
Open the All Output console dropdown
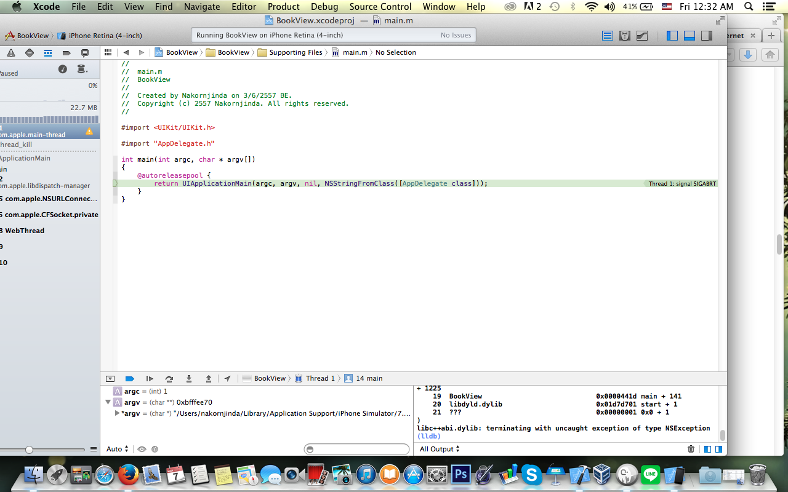440,449
